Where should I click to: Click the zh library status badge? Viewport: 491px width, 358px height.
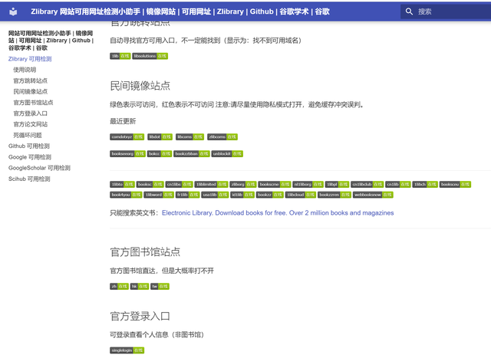[x=119, y=287]
